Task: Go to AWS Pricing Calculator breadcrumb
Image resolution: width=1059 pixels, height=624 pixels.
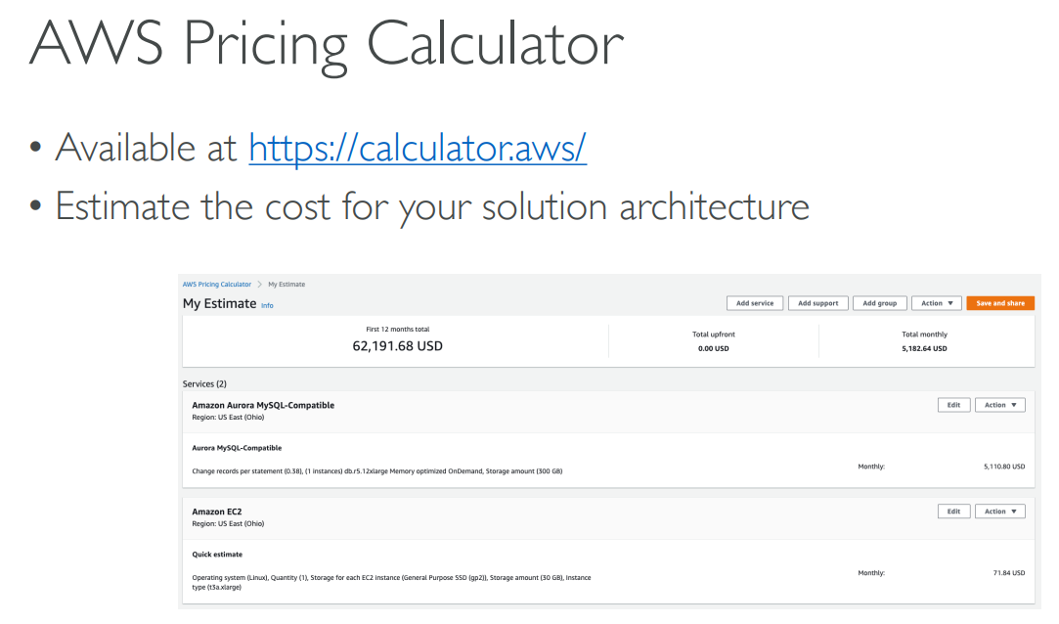Action: tap(216, 285)
